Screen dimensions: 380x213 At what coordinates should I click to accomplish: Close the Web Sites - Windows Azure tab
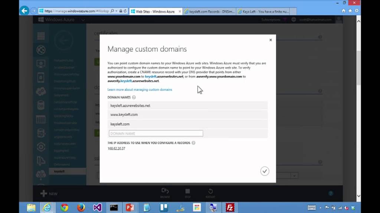(x=180, y=11)
